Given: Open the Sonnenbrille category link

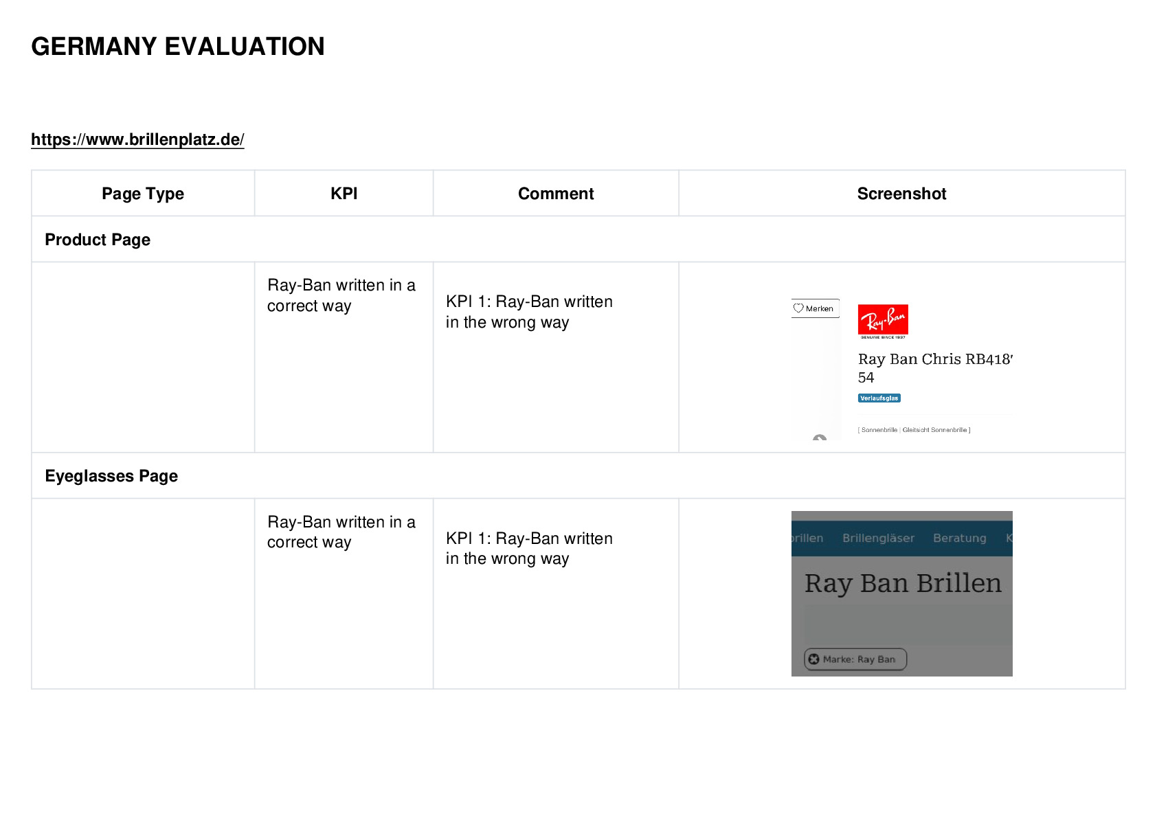Looking at the screenshot, I should click(879, 430).
